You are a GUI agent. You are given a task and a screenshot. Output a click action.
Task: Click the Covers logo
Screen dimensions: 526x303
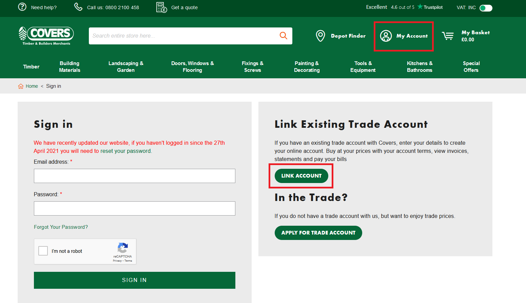(x=46, y=36)
